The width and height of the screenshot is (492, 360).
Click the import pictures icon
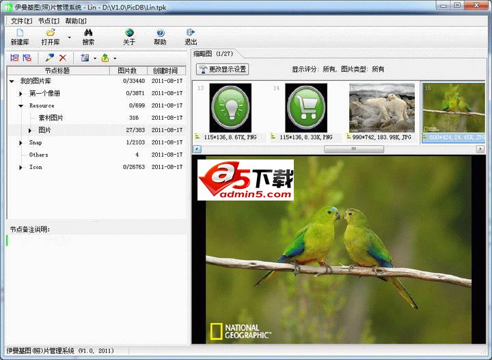(85, 57)
